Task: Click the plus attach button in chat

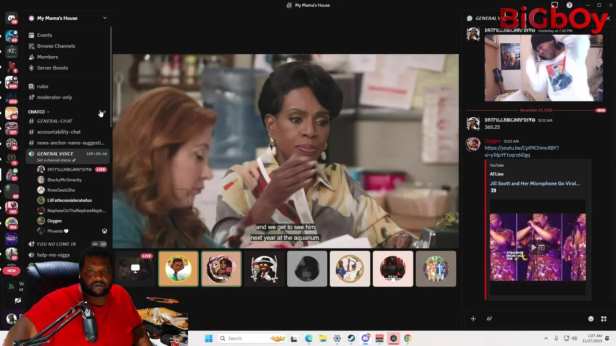Action: pos(473,319)
